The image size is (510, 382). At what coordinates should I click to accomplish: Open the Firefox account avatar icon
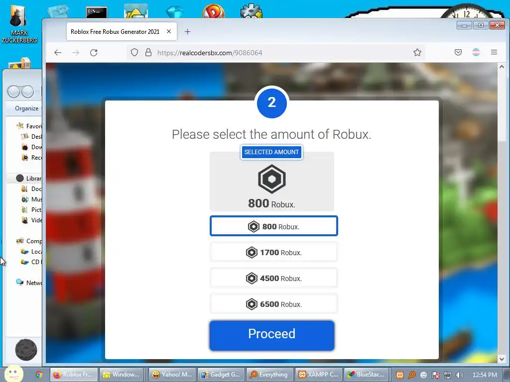476,52
